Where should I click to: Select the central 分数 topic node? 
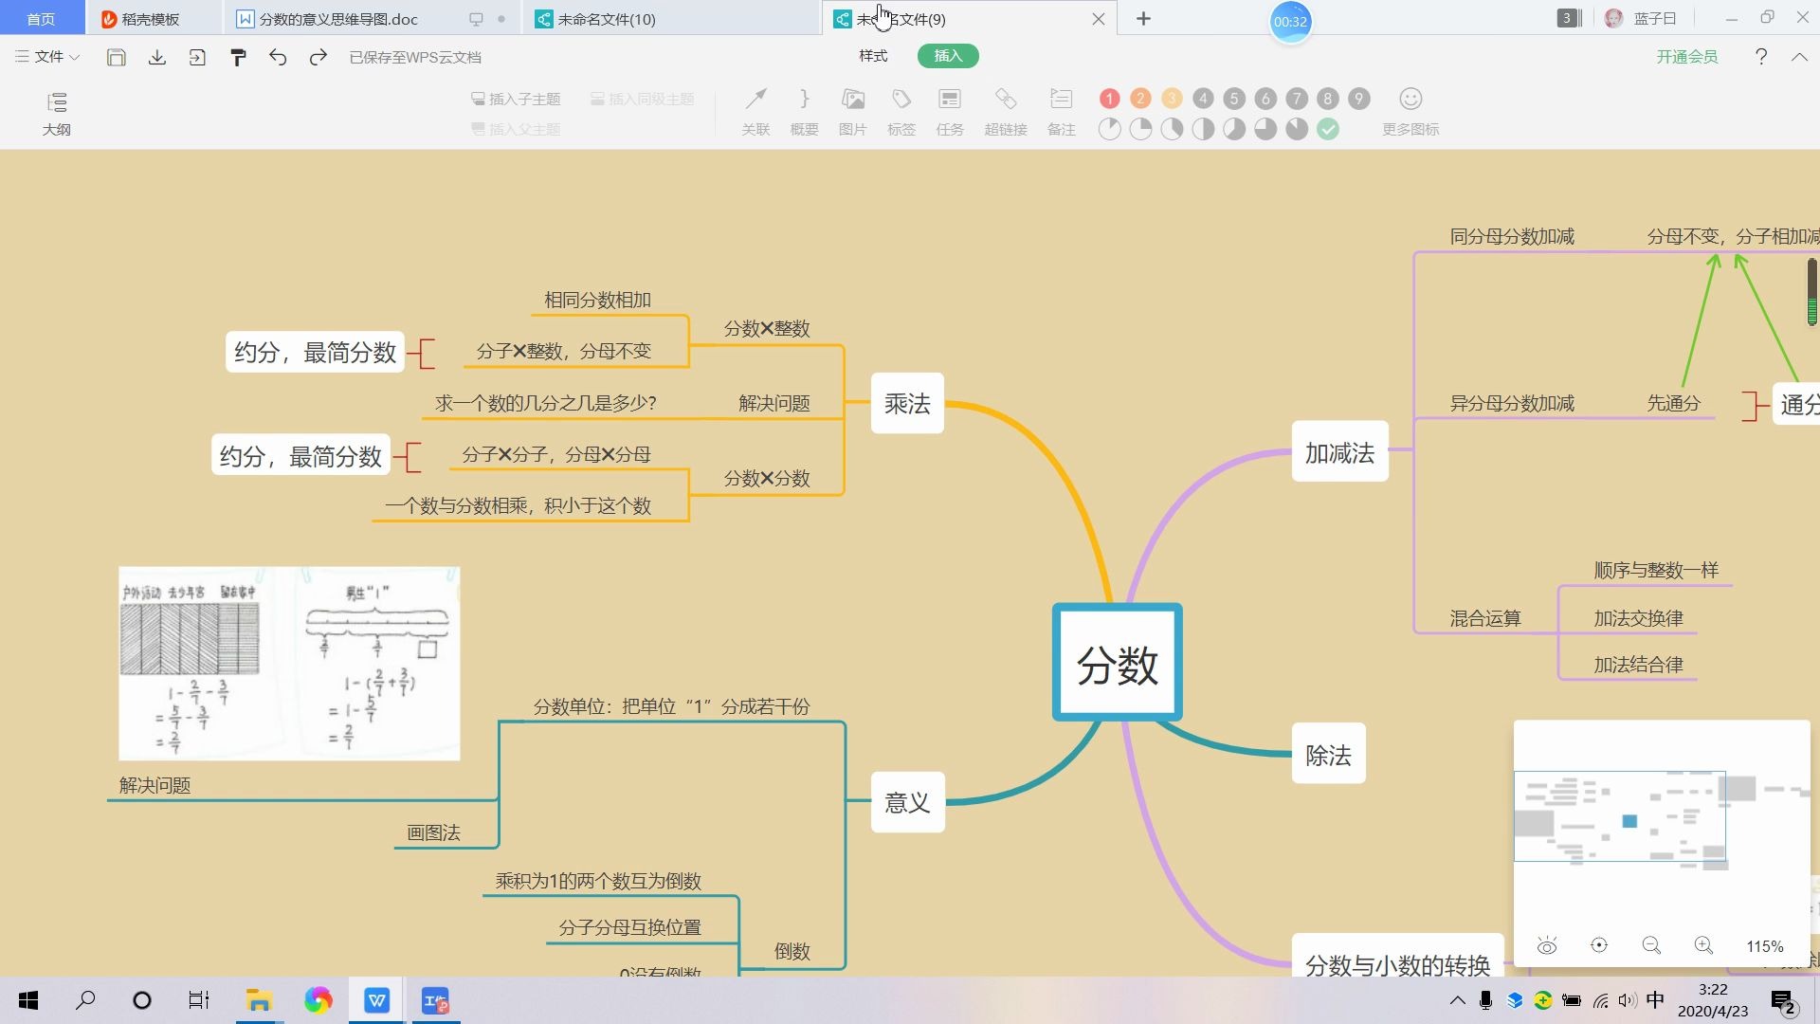(x=1118, y=663)
